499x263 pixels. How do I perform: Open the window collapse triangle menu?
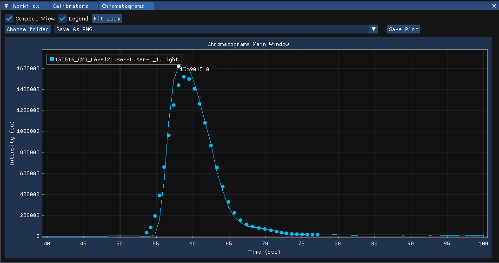[x=6, y=6]
